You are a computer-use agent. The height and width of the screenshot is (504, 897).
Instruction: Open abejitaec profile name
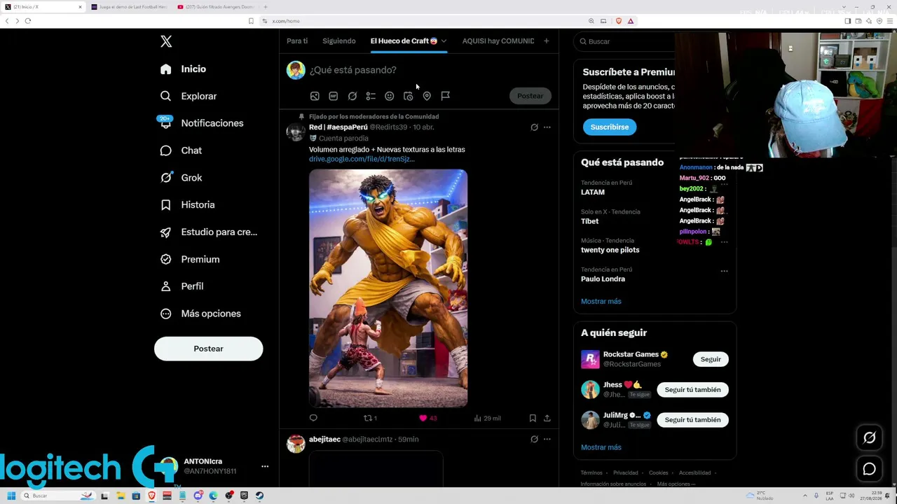tap(324, 440)
